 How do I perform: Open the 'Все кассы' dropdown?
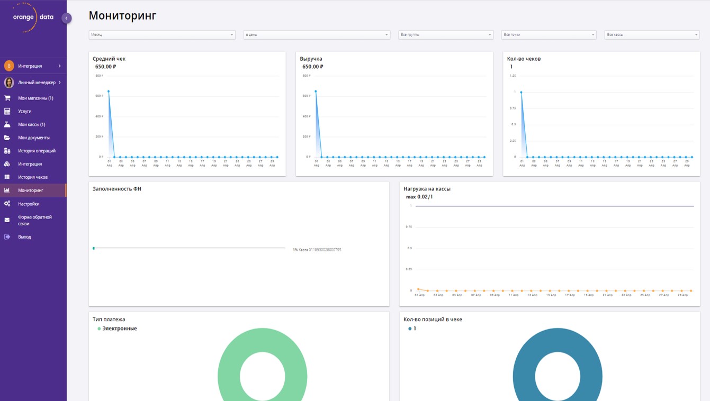pyautogui.click(x=652, y=34)
